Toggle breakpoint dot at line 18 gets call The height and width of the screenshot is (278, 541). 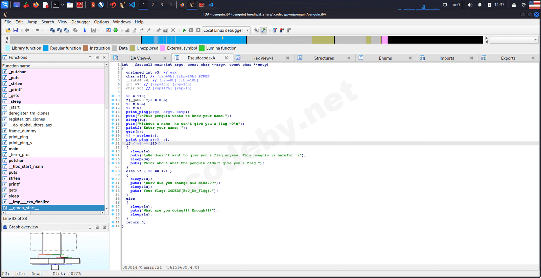pos(113,131)
